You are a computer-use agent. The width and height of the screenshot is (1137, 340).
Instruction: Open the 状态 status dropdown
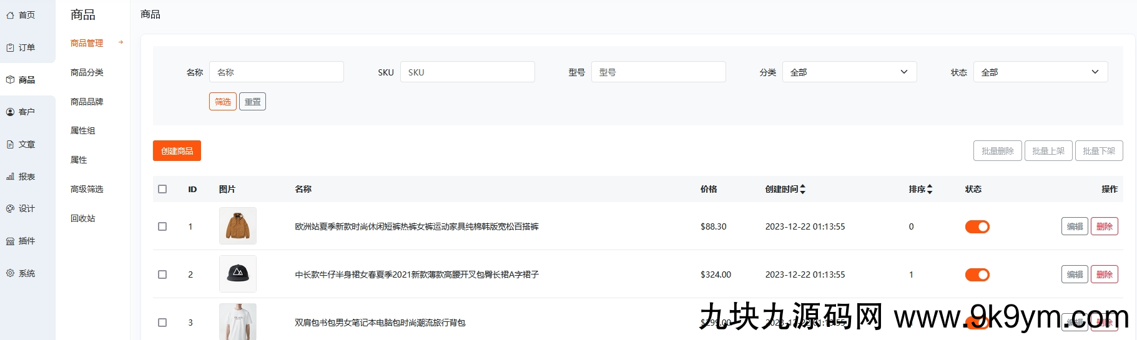(1040, 72)
